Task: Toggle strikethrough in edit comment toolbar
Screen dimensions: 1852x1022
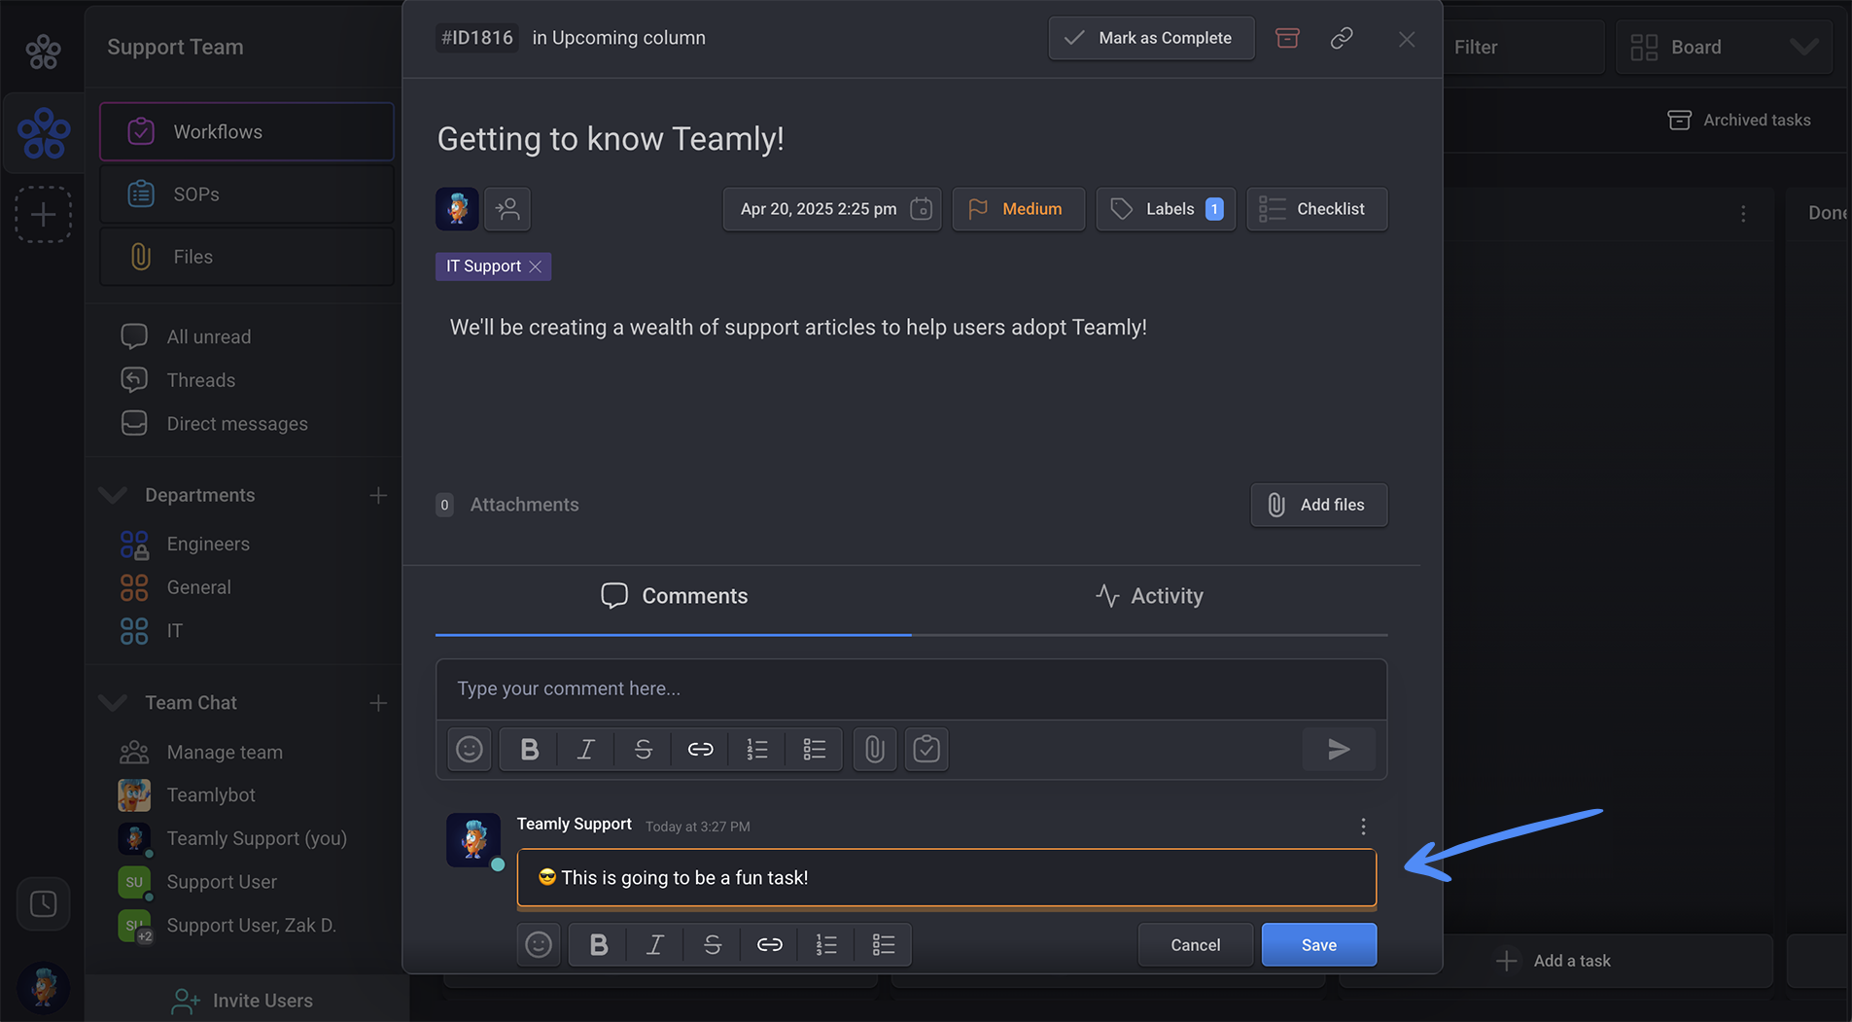Action: (713, 945)
